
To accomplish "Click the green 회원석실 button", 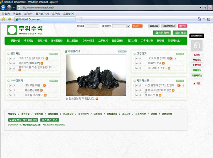I will (180, 33).
